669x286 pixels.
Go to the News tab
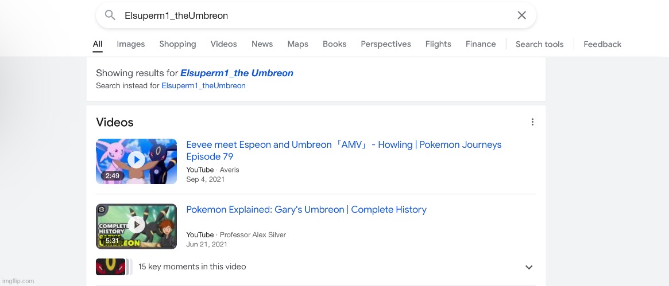pos(262,44)
